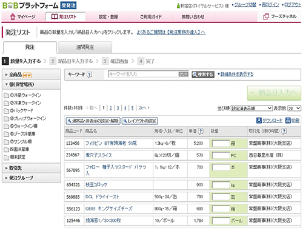This screenshot has height=228, width=303.
Task: Open the お問い合わせ menu
Action: tap(193, 16)
